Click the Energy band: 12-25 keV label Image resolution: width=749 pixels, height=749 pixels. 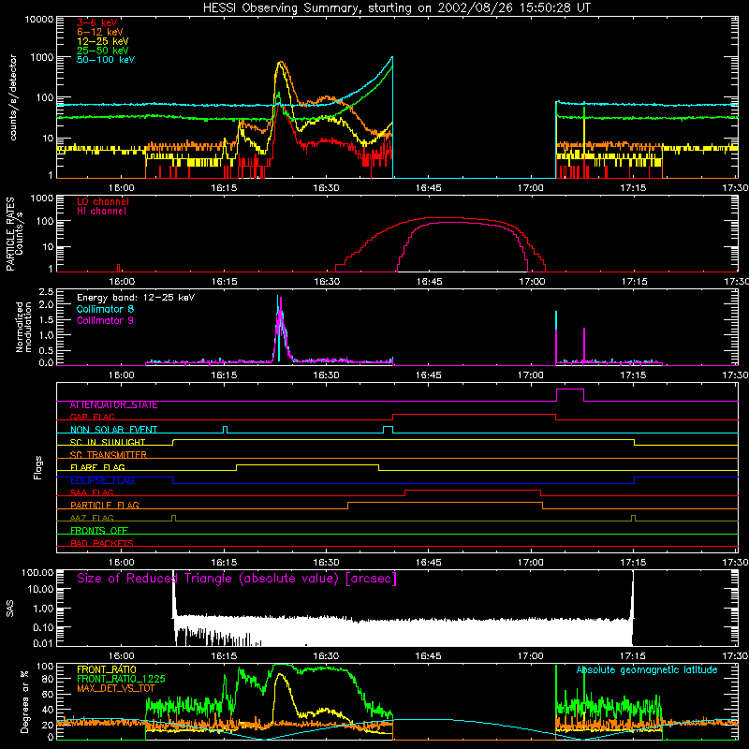pyautogui.click(x=136, y=298)
